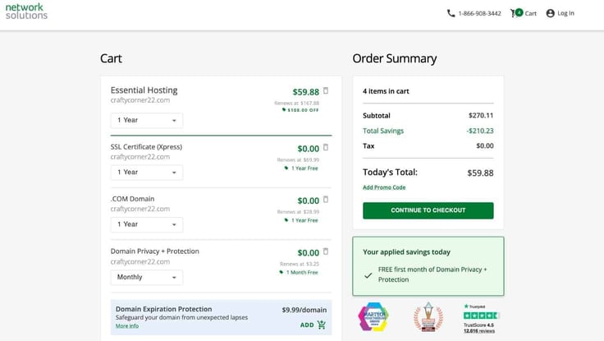Click Add Promo Code link
Image resolution: width=604 pixels, height=341 pixels.
pyautogui.click(x=384, y=187)
